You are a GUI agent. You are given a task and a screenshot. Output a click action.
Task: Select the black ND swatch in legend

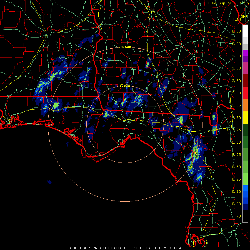[245, 216]
